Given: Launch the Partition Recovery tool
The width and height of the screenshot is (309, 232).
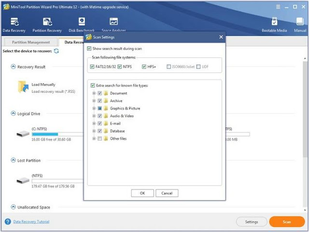Looking at the screenshot, I should 47,25.
